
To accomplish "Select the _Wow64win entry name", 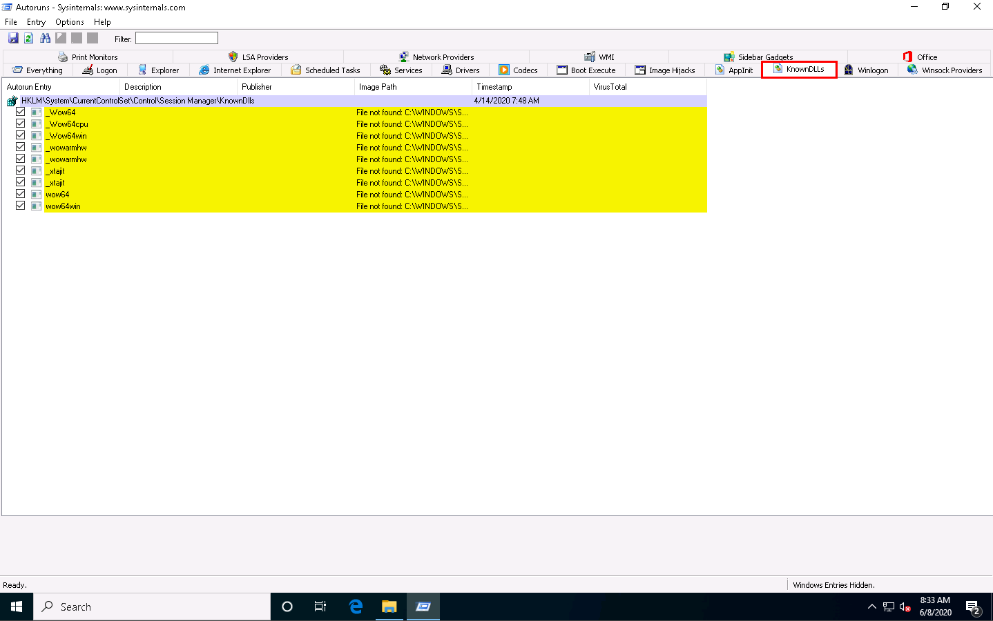I will (x=66, y=136).
